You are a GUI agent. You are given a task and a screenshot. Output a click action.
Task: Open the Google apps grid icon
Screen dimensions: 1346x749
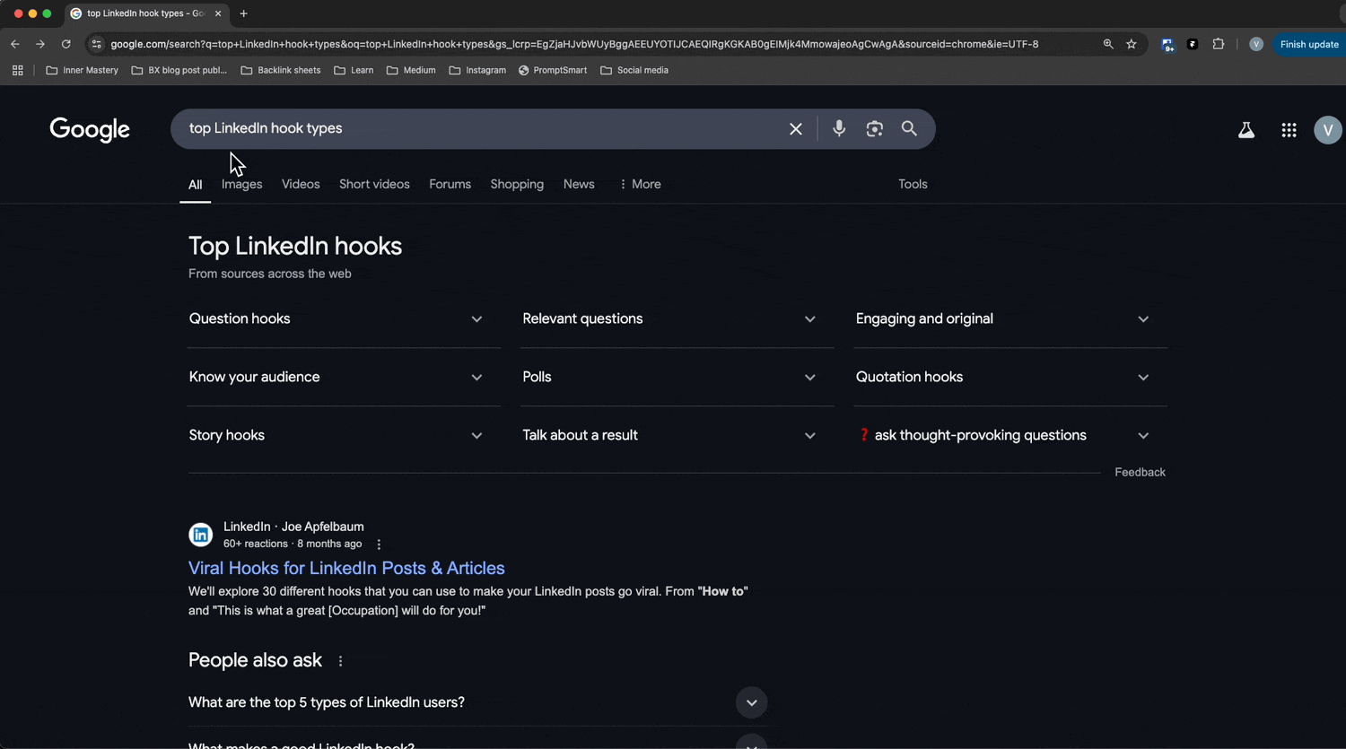point(1289,130)
